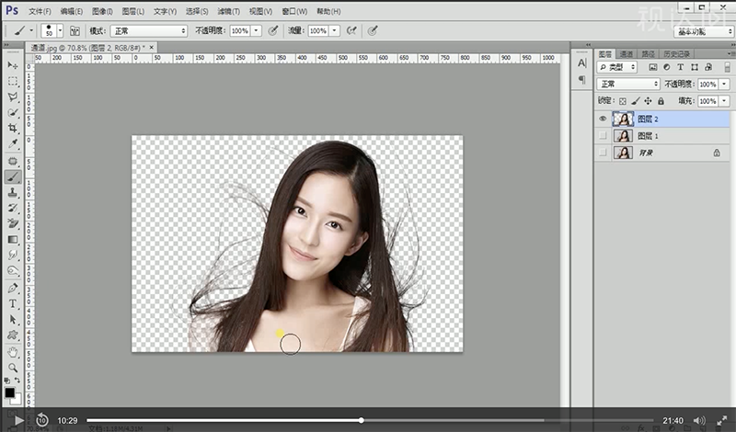This screenshot has width=736, height=432.
Task: Open the brush preset picker dropdown
Action: coord(60,31)
